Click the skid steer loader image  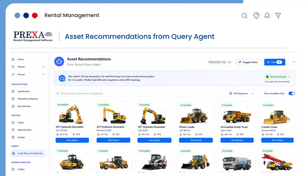click(154, 162)
